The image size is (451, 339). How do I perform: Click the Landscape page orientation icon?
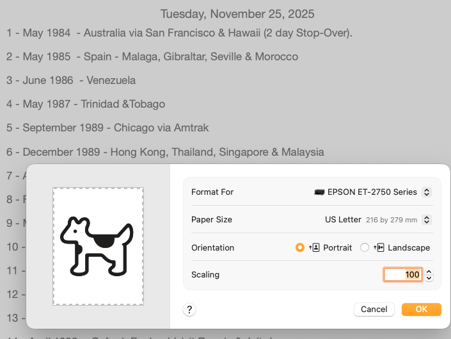[x=379, y=247]
